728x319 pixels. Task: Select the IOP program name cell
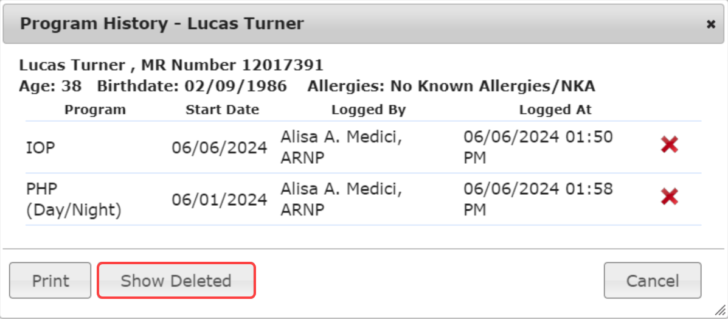point(41,147)
